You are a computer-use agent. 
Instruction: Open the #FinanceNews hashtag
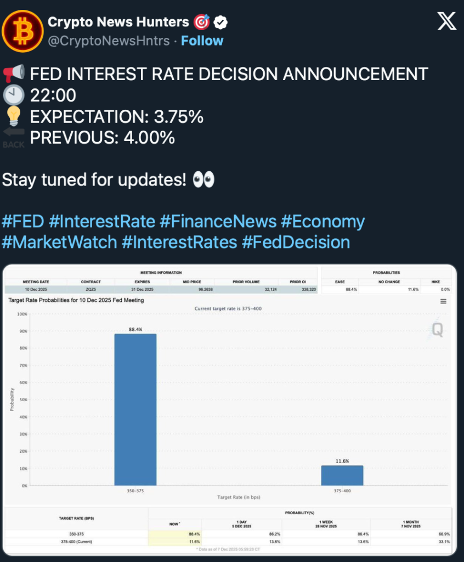218,221
